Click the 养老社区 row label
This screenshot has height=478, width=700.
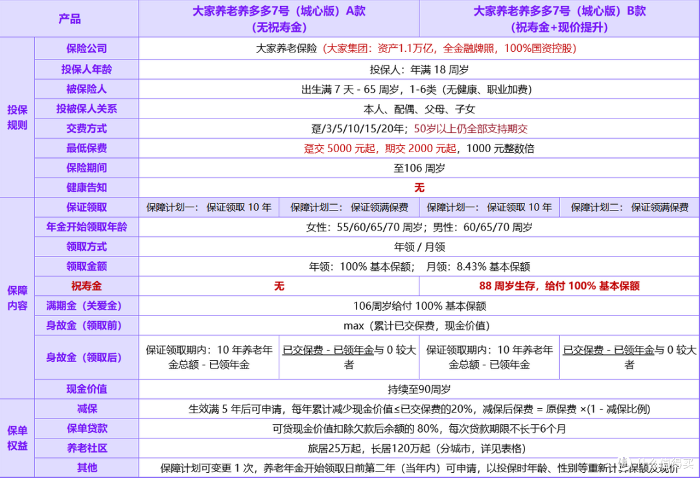click(87, 448)
